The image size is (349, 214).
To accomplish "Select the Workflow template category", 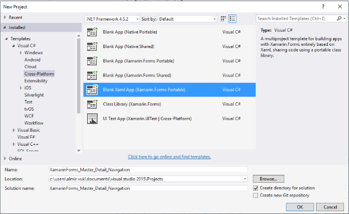I will tap(34, 123).
